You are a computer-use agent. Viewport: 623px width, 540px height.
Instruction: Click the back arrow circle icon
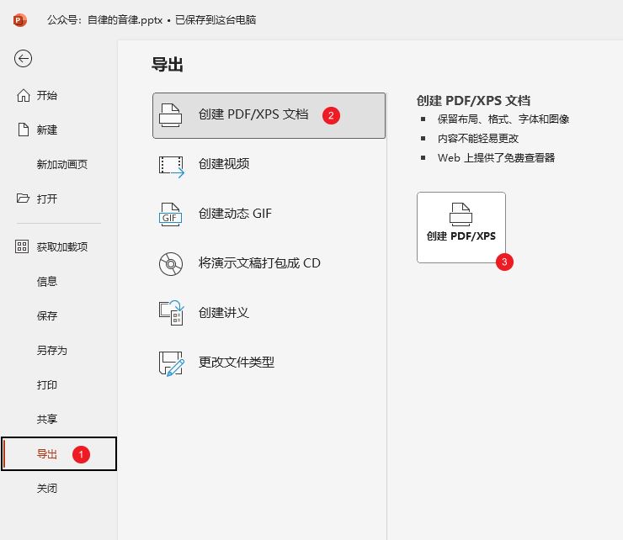point(24,58)
